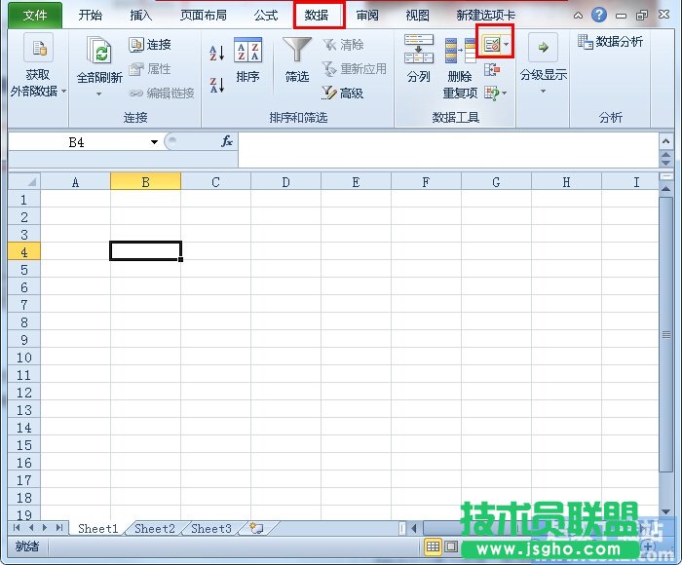Expand the What-If Analysis dropdown arrow
This screenshot has height=565, width=682.
505,93
